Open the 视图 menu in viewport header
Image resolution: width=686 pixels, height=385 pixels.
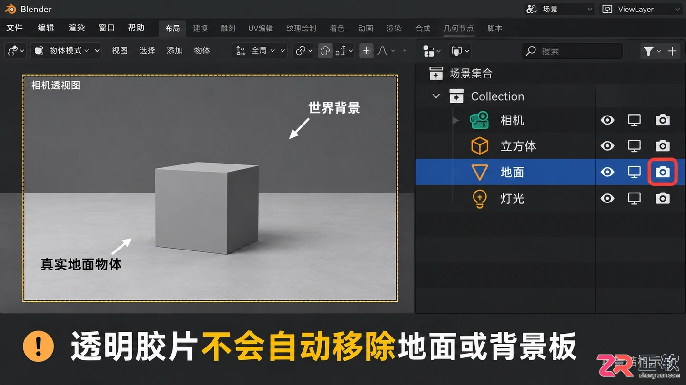pyautogui.click(x=120, y=50)
